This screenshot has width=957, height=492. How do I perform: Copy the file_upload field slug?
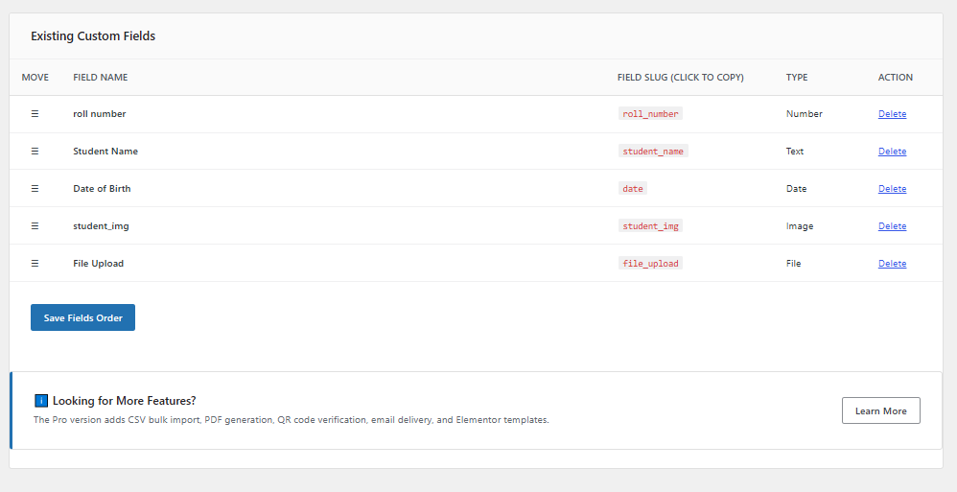click(650, 263)
